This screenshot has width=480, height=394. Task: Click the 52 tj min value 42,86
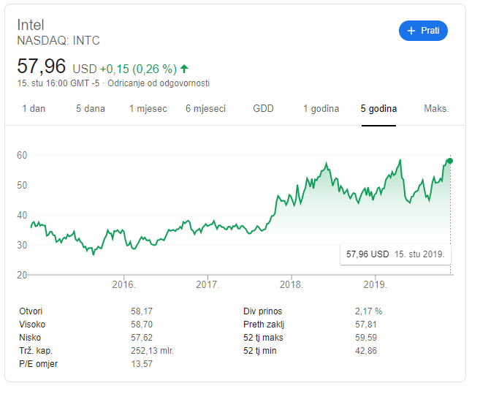point(366,351)
